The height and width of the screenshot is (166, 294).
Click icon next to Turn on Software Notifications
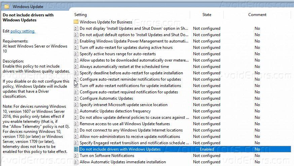76,156
